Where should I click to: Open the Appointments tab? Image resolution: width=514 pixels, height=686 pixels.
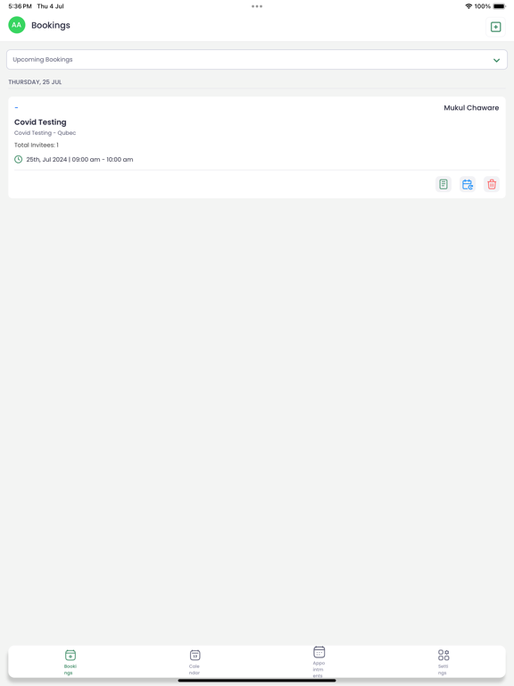319,662
